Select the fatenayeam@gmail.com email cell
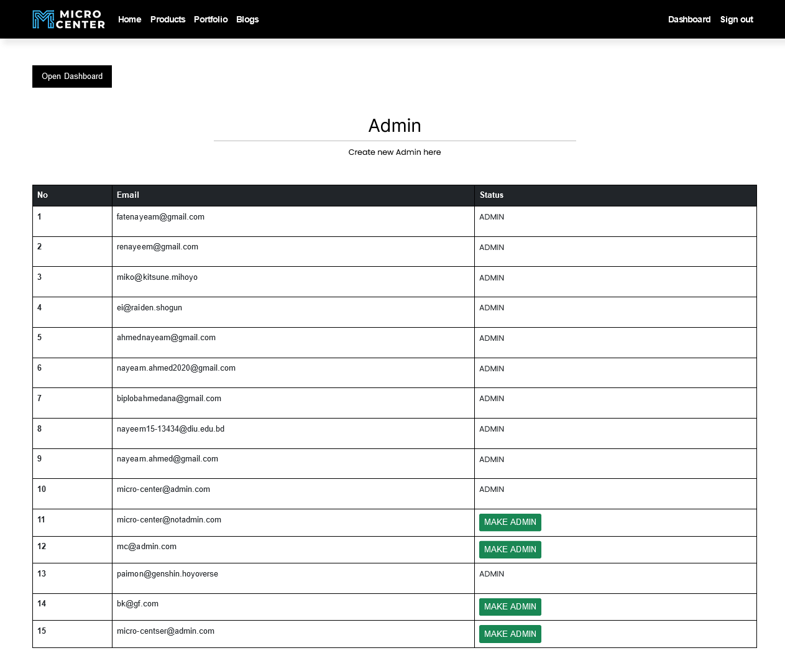 tap(160, 217)
